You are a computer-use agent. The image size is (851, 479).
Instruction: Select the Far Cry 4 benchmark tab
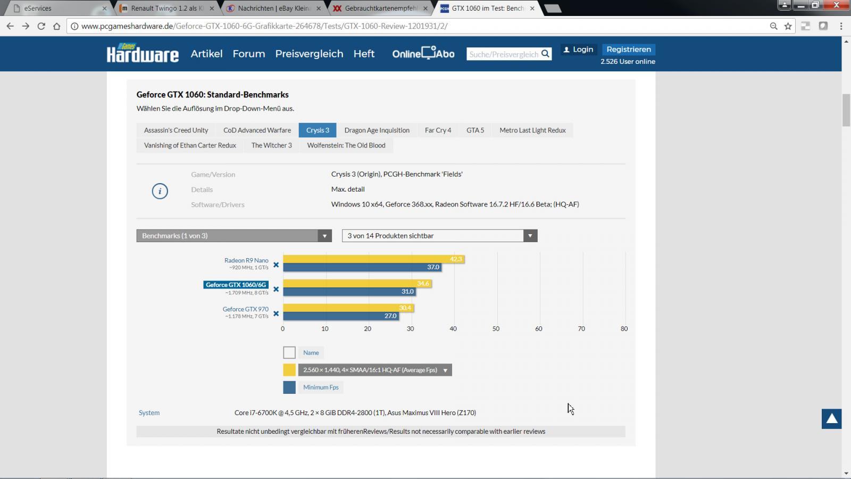(x=438, y=130)
